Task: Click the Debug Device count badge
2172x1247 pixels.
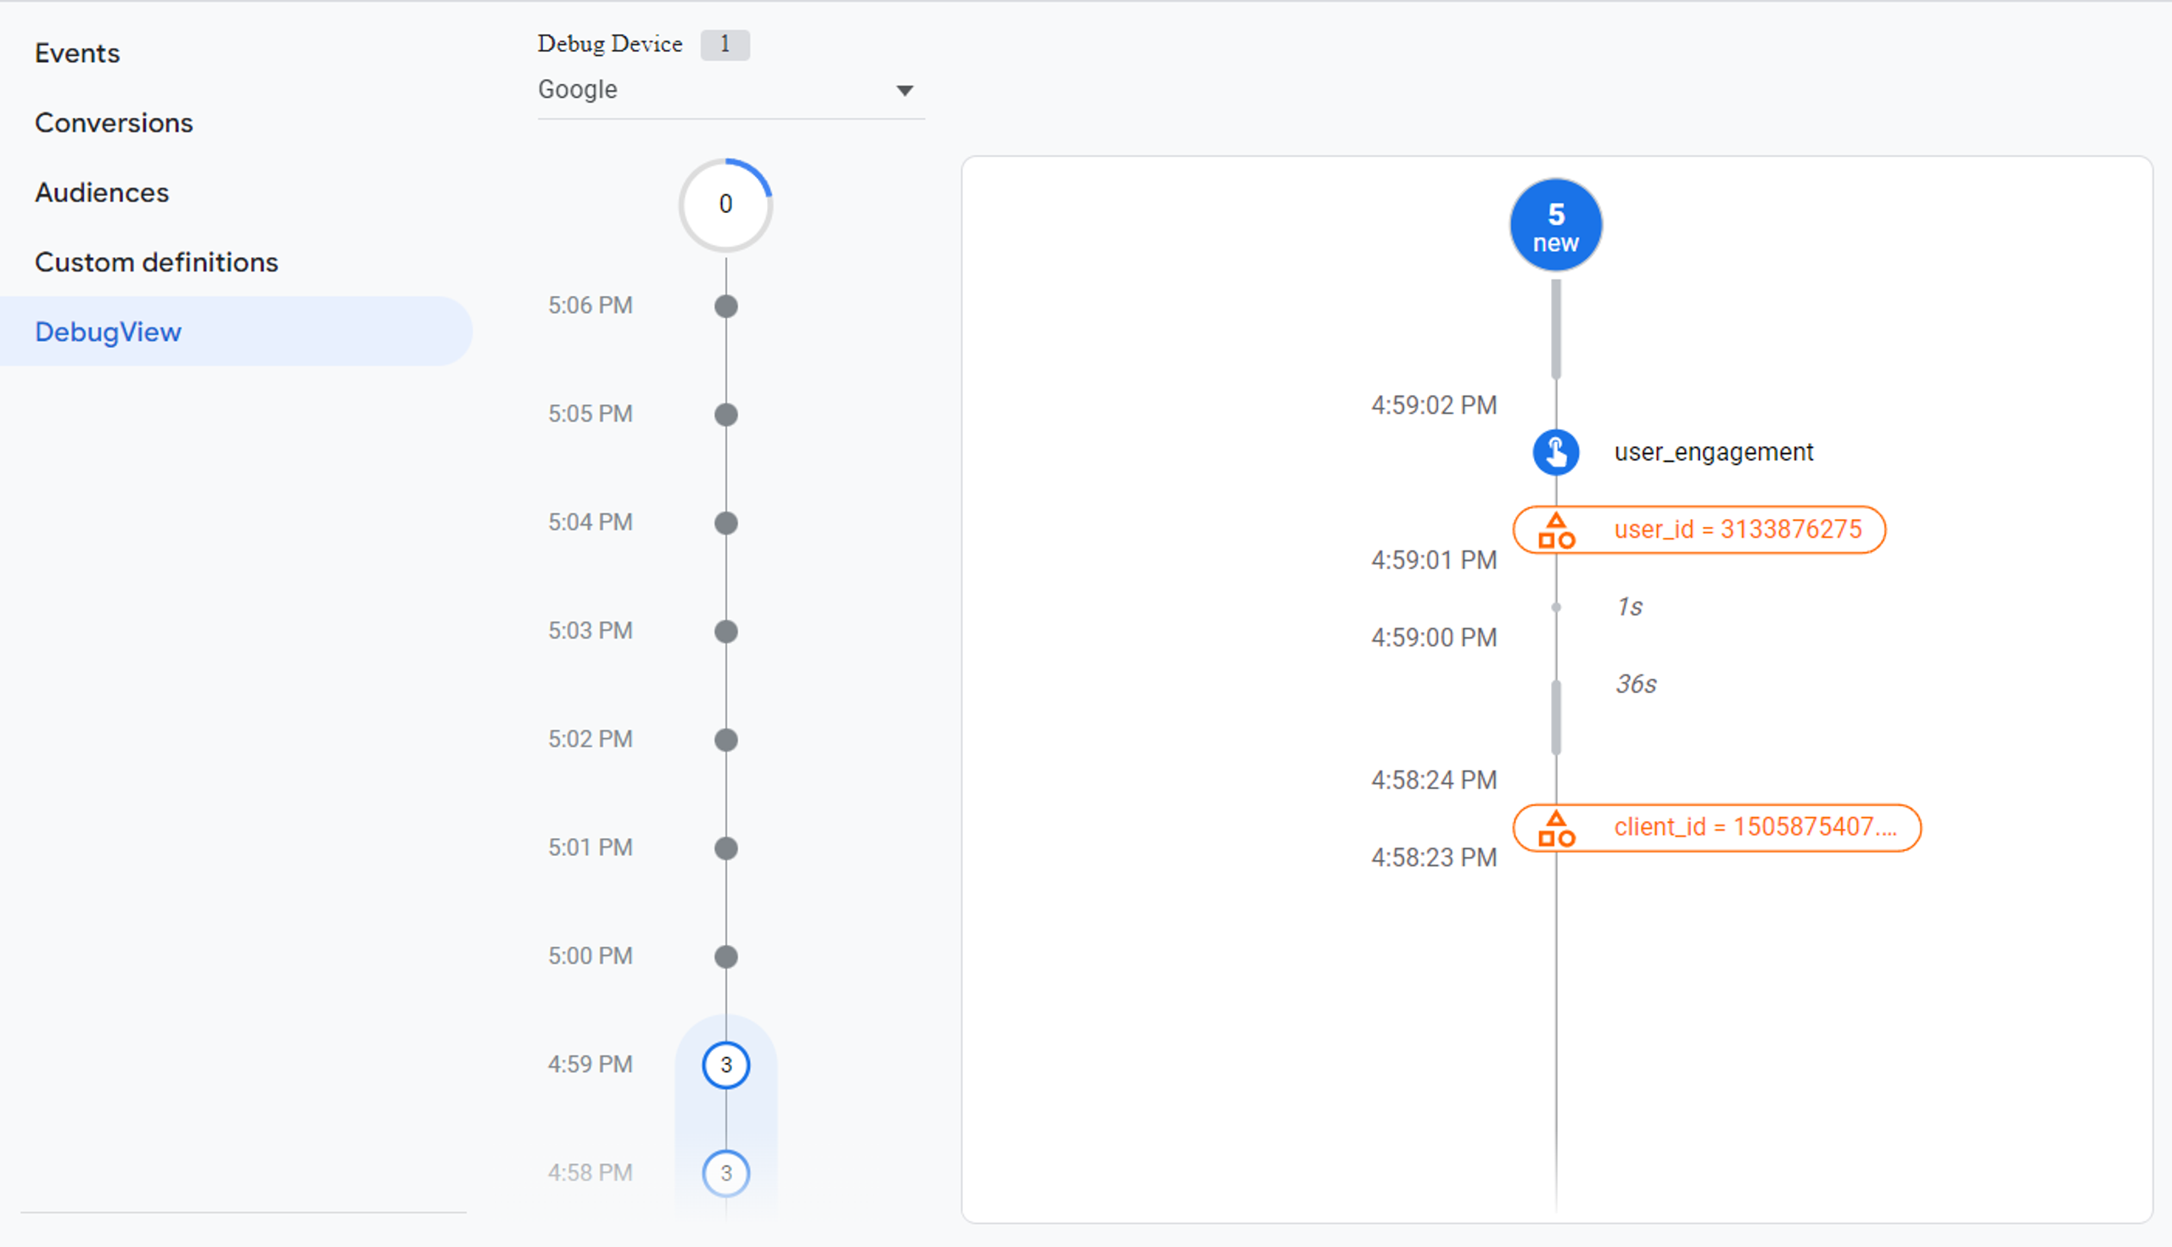Action: coord(725,44)
